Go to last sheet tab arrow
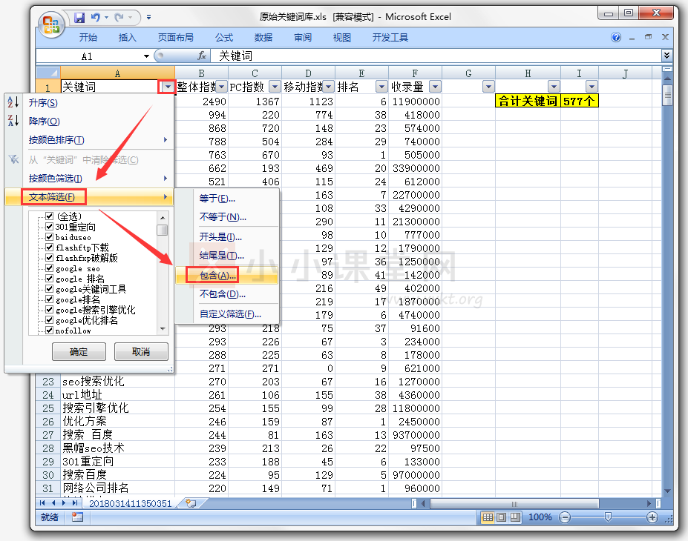Image resolution: width=688 pixels, height=541 pixels. (x=75, y=503)
